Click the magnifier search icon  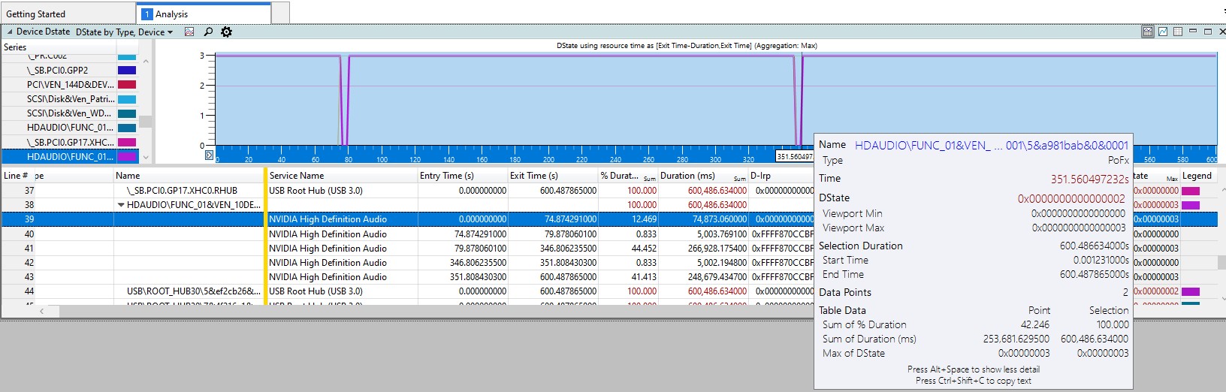pyautogui.click(x=208, y=32)
